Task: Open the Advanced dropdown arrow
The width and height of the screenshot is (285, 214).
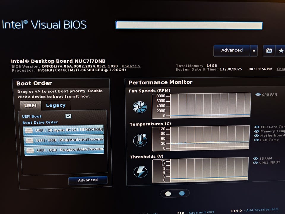Action: [x=254, y=51]
